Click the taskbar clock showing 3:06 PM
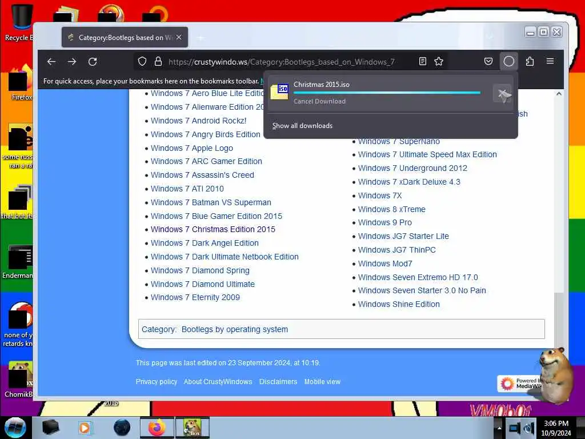 [556, 428]
